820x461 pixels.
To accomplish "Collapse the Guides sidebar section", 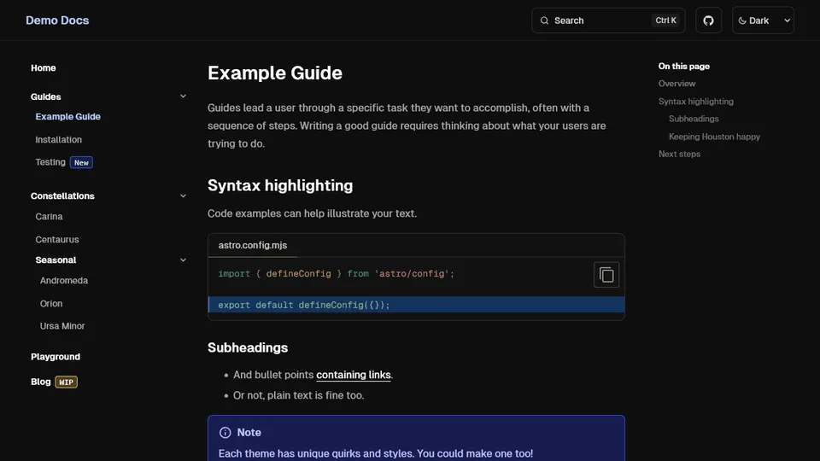I will click(183, 96).
